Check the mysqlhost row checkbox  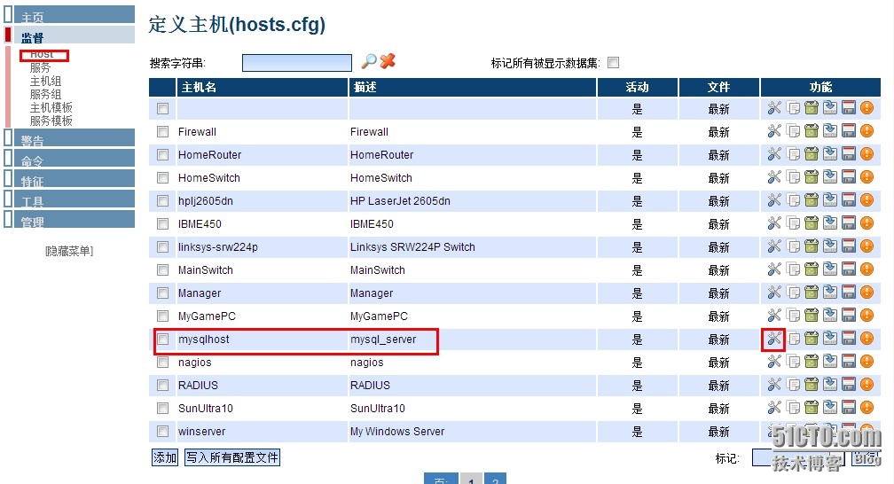click(163, 340)
